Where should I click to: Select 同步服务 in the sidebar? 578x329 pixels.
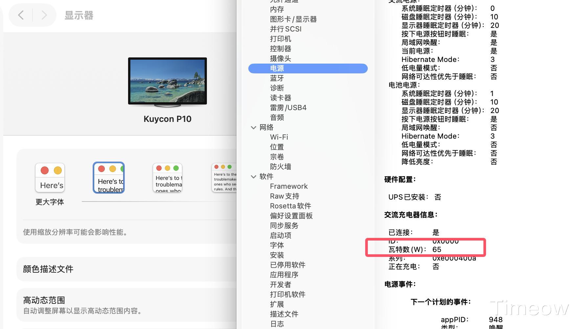click(284, 226)
